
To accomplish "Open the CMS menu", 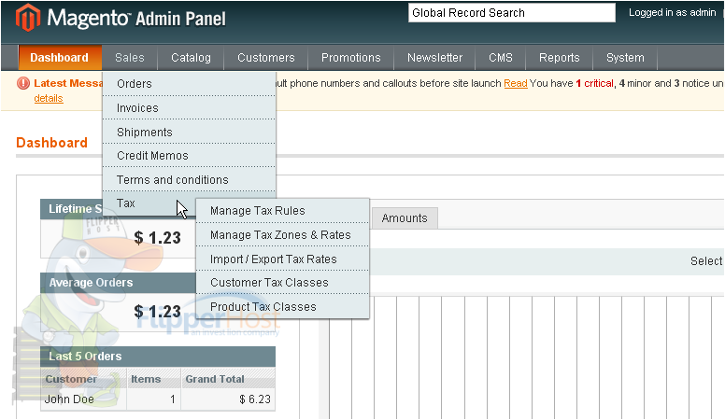I will coord(501,58).
